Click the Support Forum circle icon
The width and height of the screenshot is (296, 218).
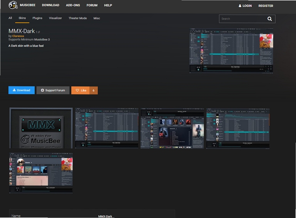pyautogui.click(x=43, y=90)
